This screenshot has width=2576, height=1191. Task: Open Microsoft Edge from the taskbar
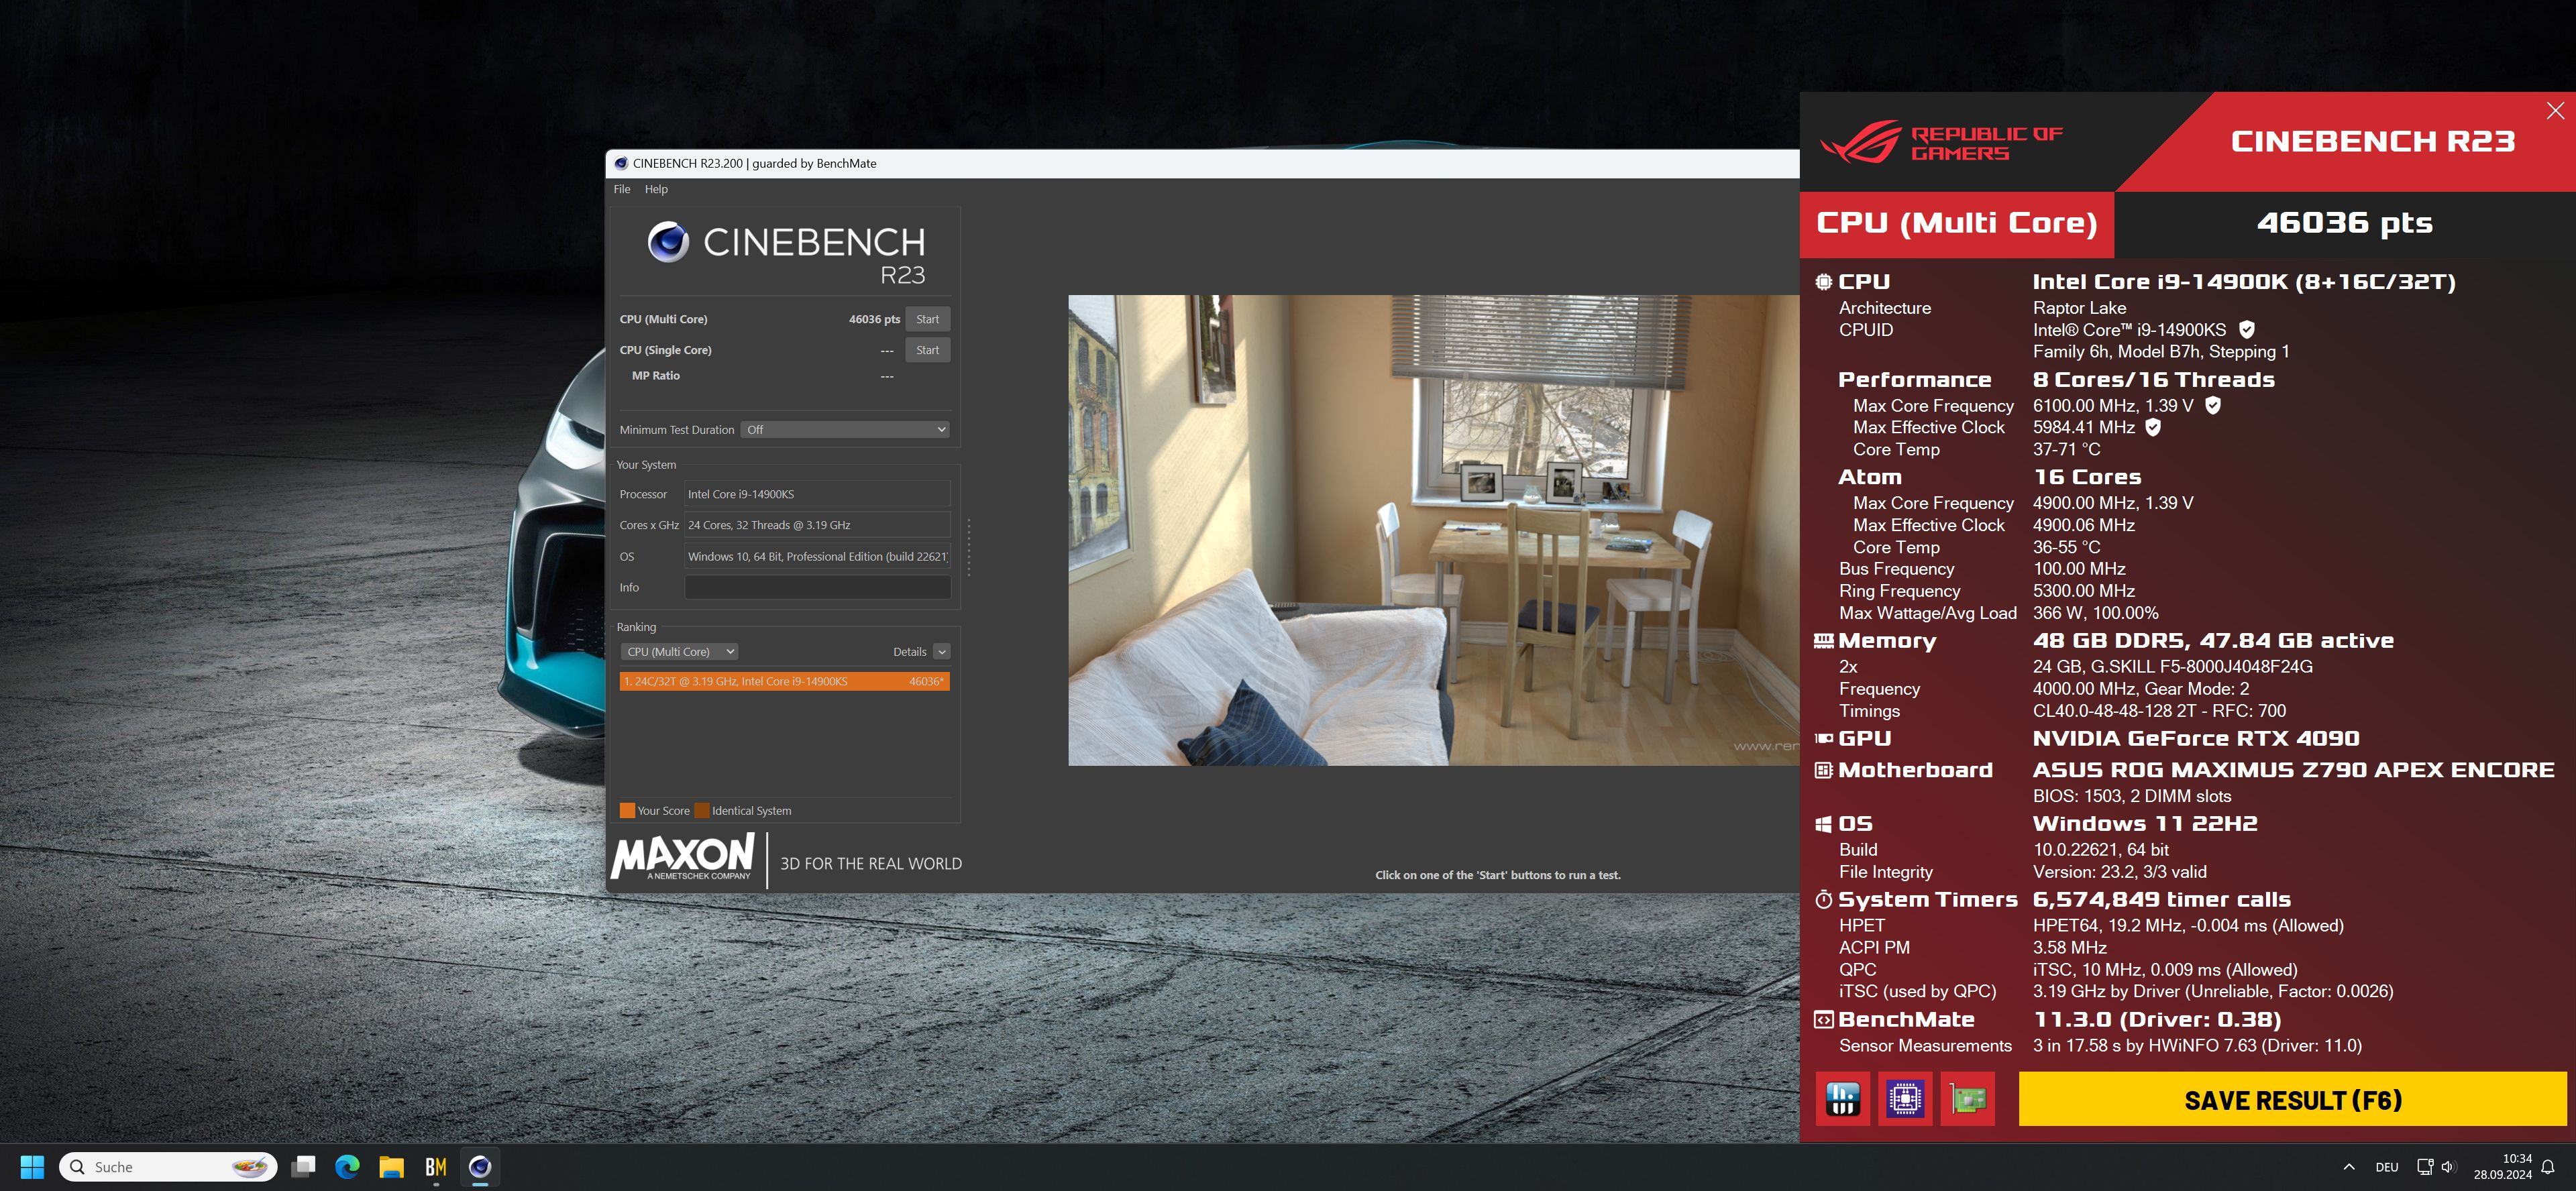[347, 1166]
